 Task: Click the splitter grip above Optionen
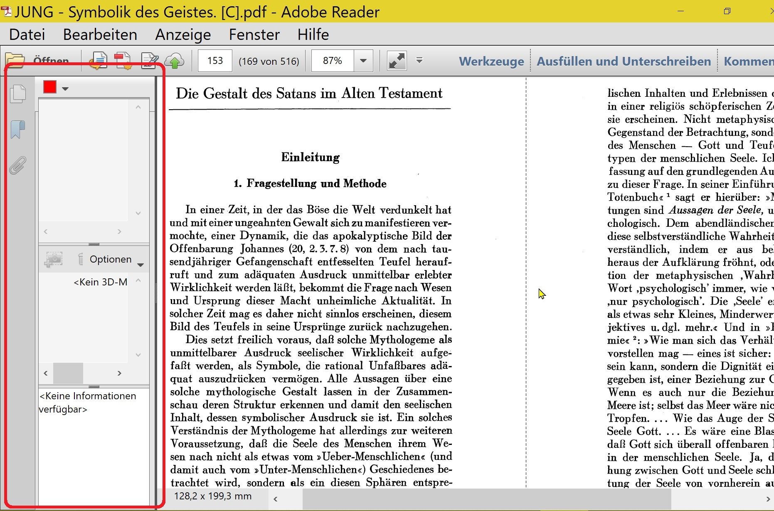click(x=94, y=244)
